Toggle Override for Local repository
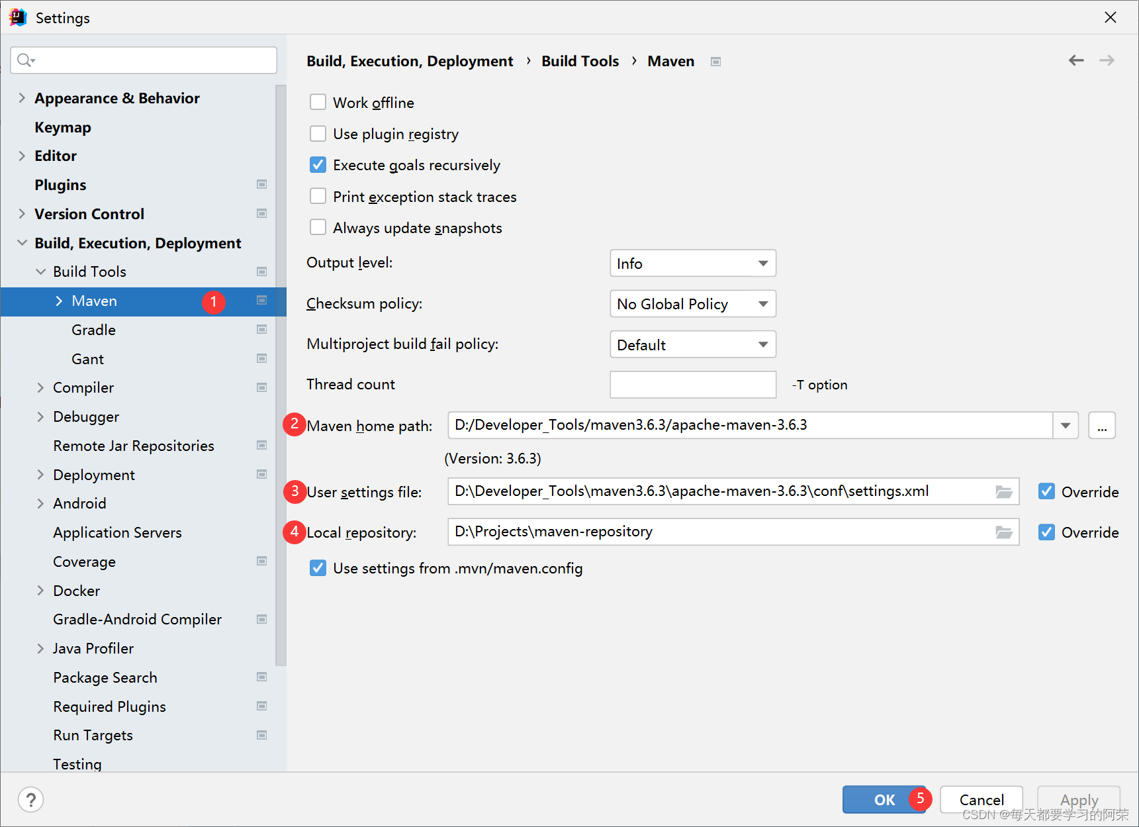The width and height of the screenshot is (1139, 827). click(1046, 532)
